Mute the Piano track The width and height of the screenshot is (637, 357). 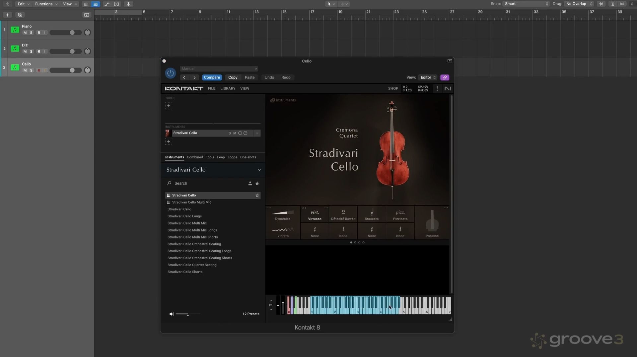tap(25, 33)
